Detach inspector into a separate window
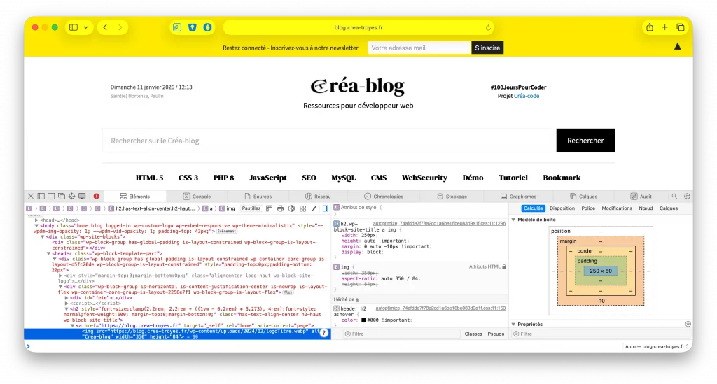 click(x=62, y=197)
